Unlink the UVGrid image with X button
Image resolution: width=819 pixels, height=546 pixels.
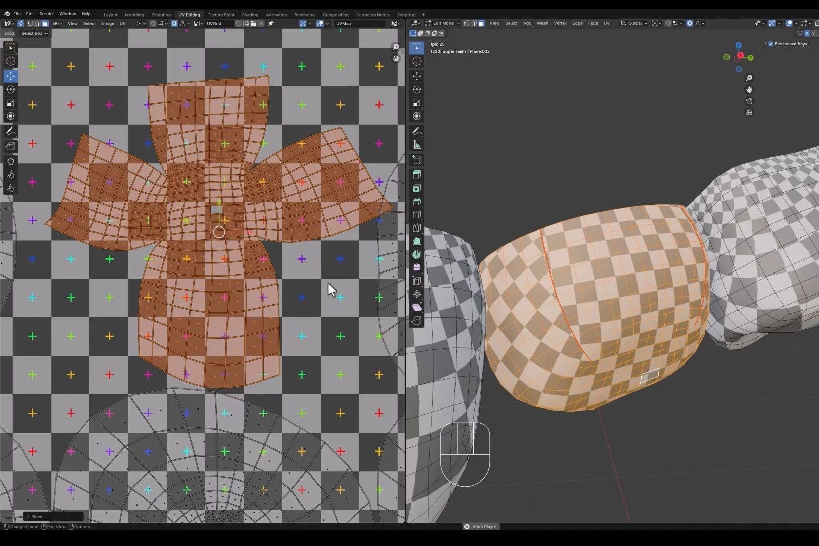tap(261, 23)
